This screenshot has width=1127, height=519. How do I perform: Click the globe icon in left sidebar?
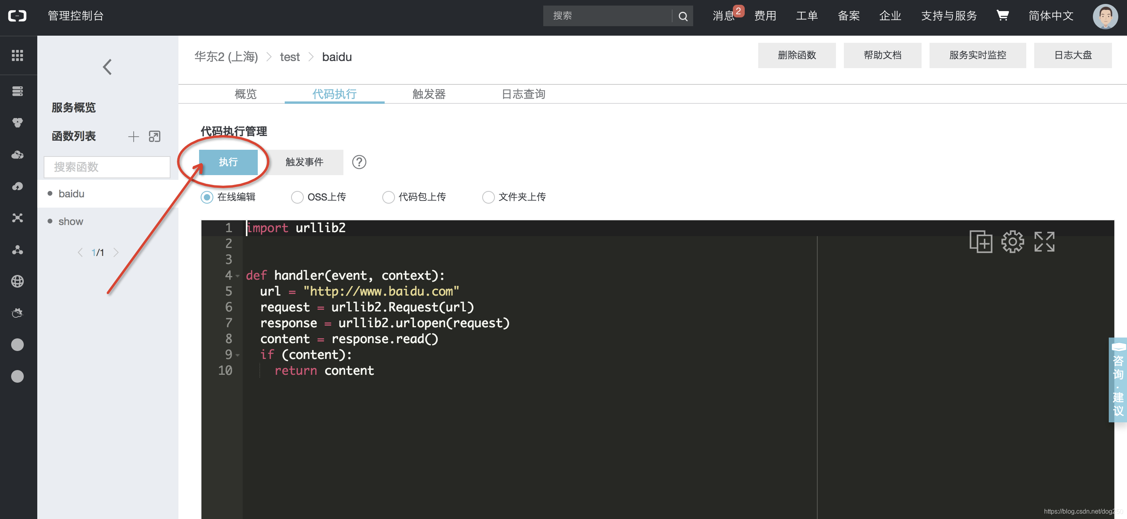tap(17, 281)
